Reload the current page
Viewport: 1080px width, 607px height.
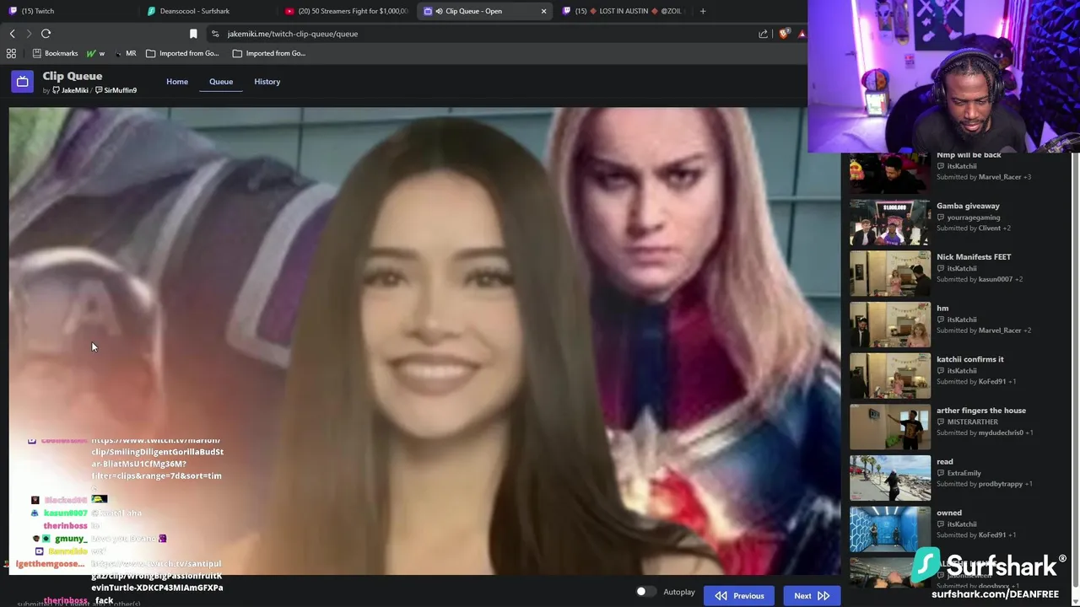46,34
